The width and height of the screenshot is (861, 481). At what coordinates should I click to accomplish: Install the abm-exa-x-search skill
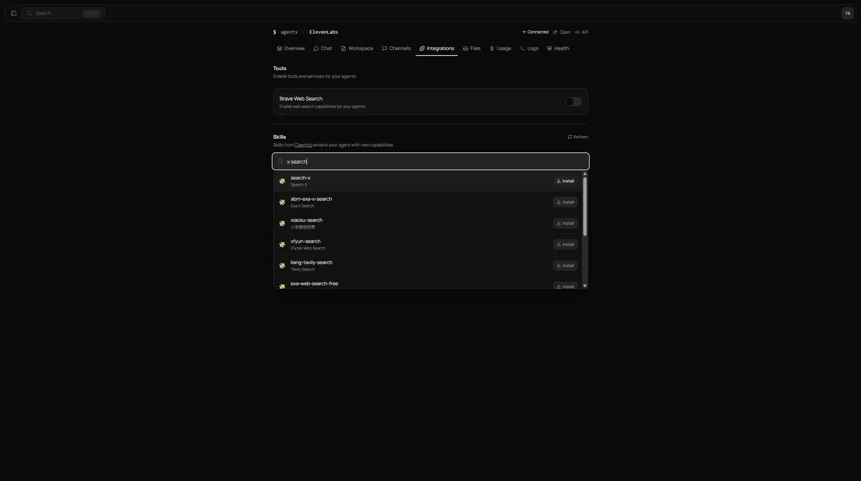tap(565, 202)
